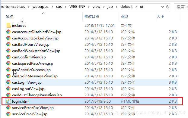
Task: Click the Chrome icon beside casLoginView.jsp
Action: [8, 82]
